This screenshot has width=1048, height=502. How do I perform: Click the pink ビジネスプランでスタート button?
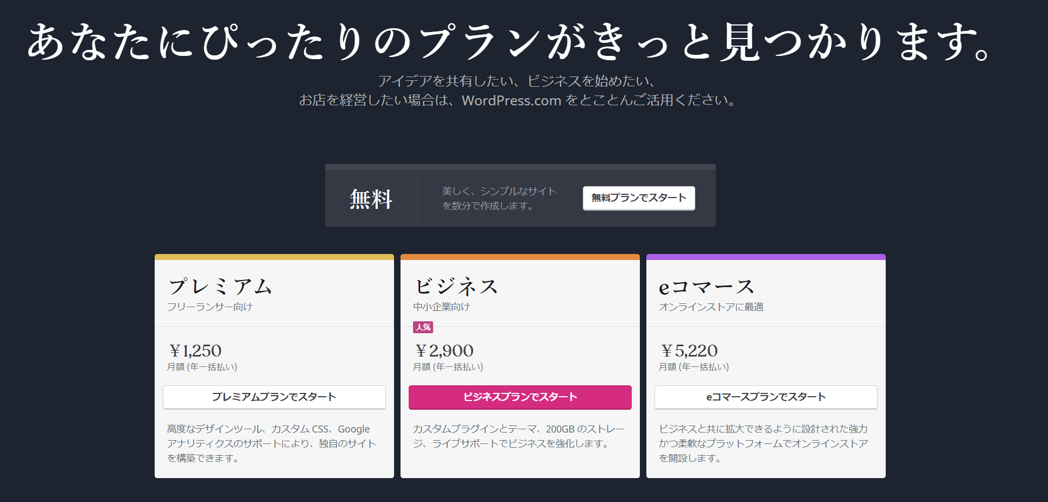tap(519, 397)
